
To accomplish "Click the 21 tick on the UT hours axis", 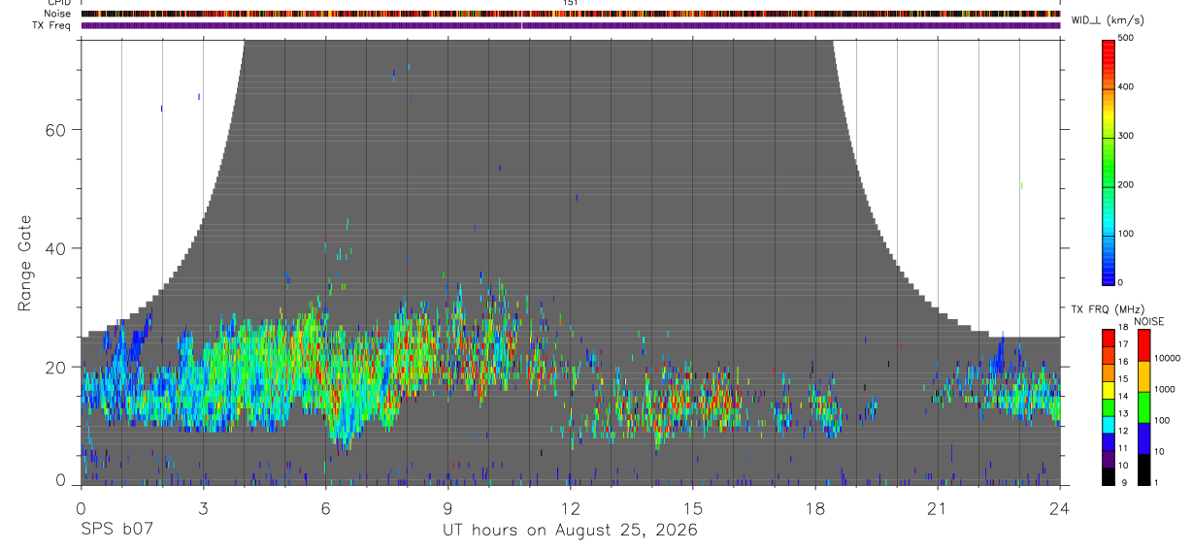I will click(938, 509).
